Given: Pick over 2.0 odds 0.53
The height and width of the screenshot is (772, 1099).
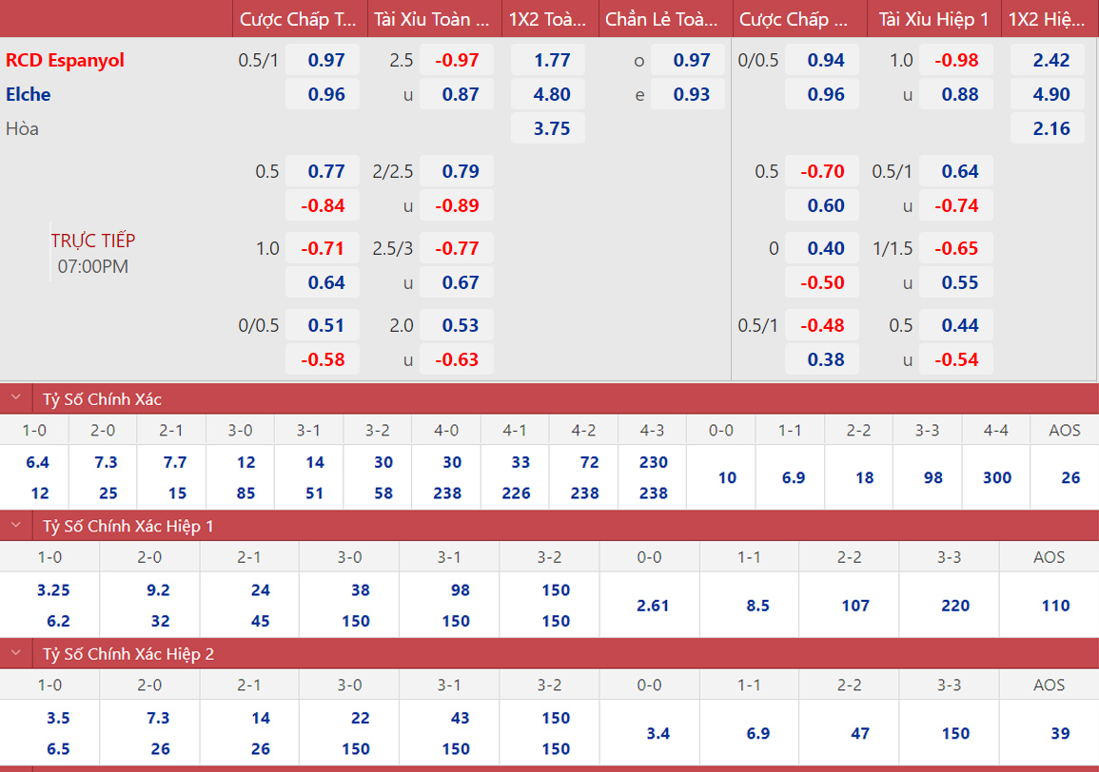Looking at the screenshot, I should (x=457, y=326).
